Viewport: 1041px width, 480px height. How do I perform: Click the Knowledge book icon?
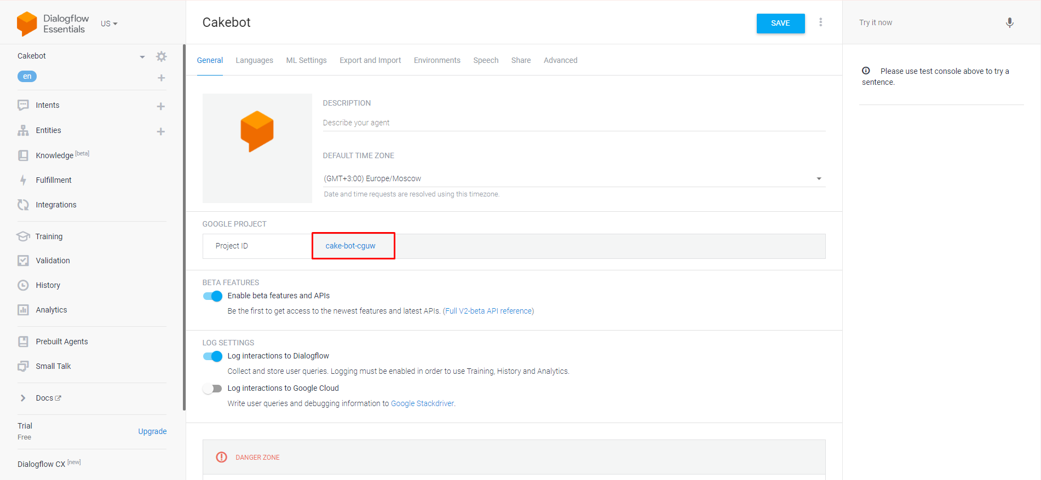pos(23,155)
